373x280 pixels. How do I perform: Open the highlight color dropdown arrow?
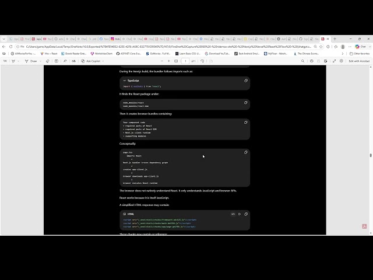19,61
